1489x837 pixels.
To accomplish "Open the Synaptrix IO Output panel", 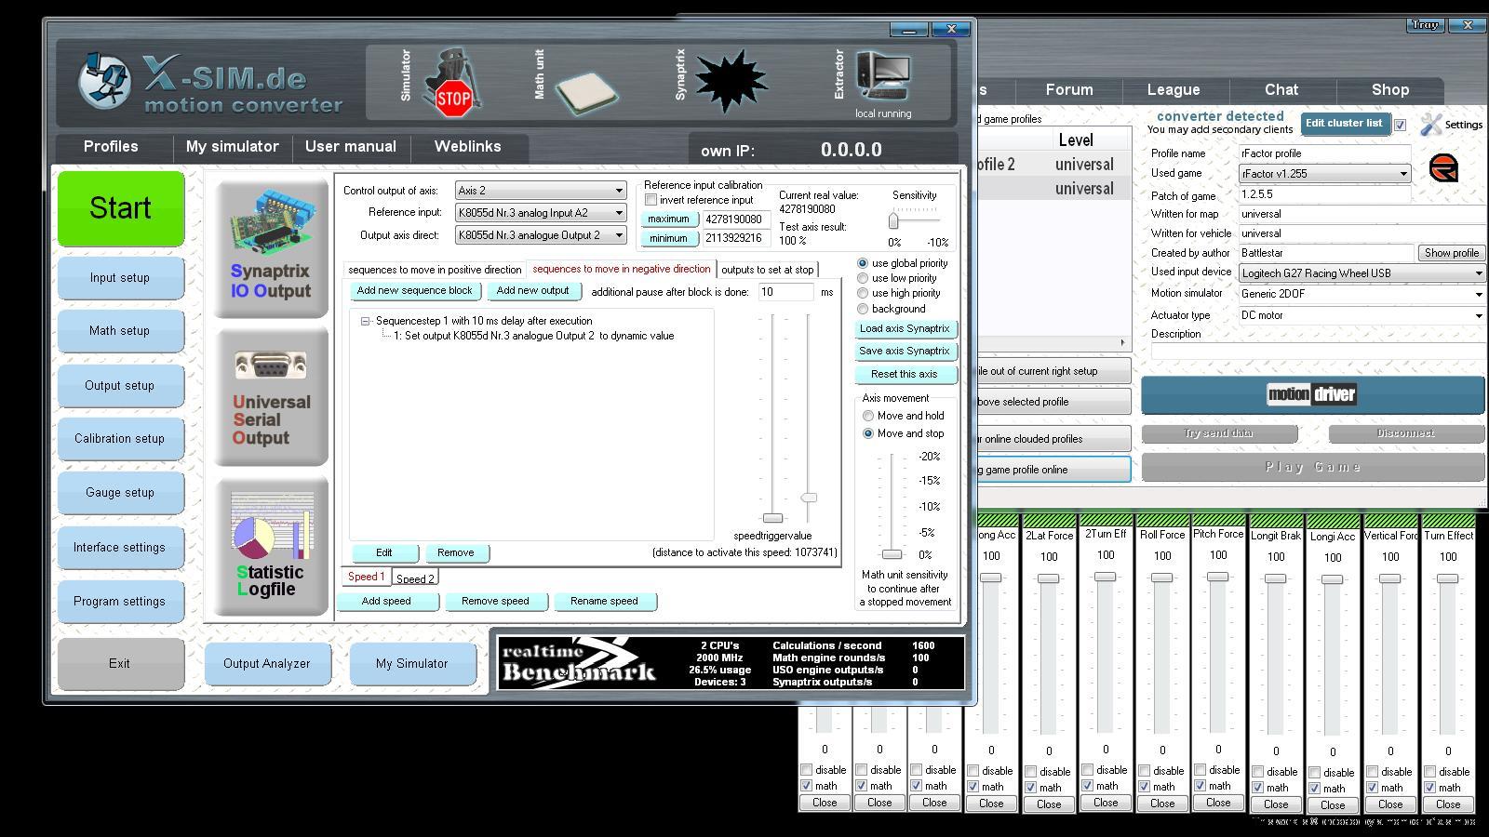I will (271, 247).
